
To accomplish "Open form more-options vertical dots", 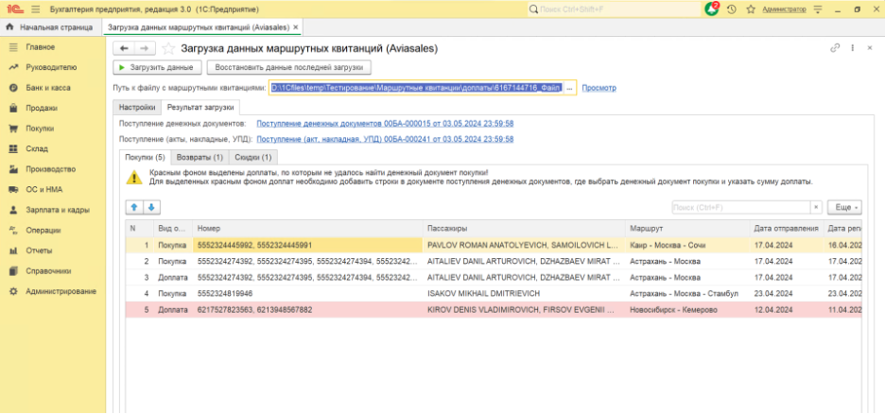I will [852, 48].
